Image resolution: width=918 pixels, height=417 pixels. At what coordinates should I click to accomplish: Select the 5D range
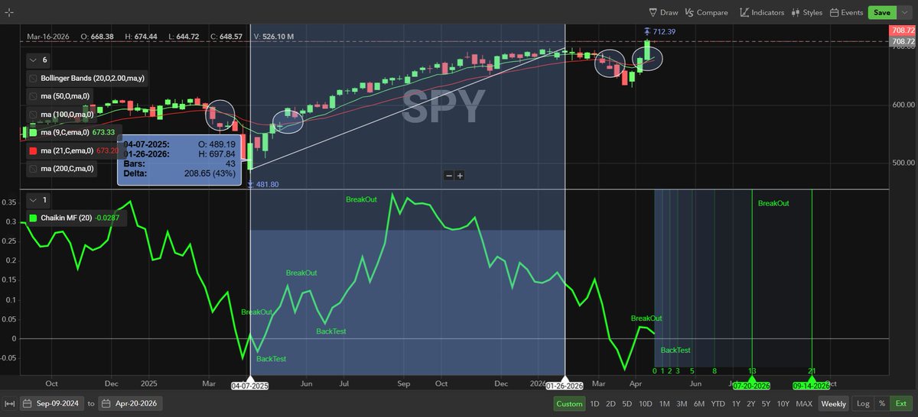click(x=627, y=404)
